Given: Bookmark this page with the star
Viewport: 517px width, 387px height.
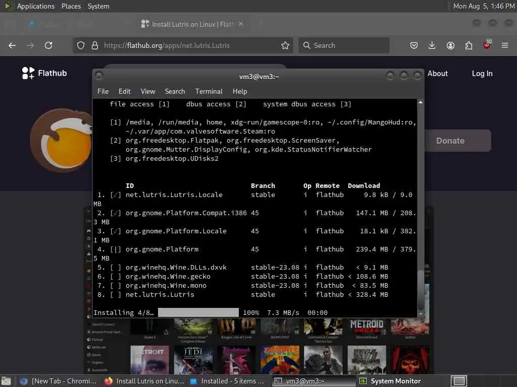Looking at the screenshot, I should point(285,45).
